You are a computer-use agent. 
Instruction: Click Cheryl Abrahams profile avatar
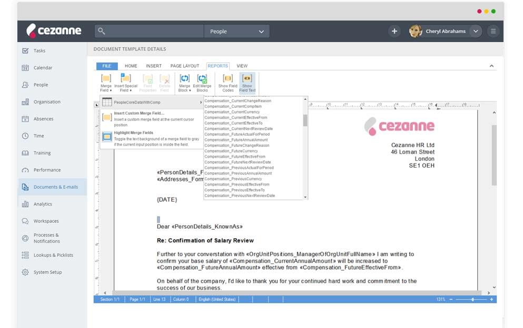coord(415,31)
